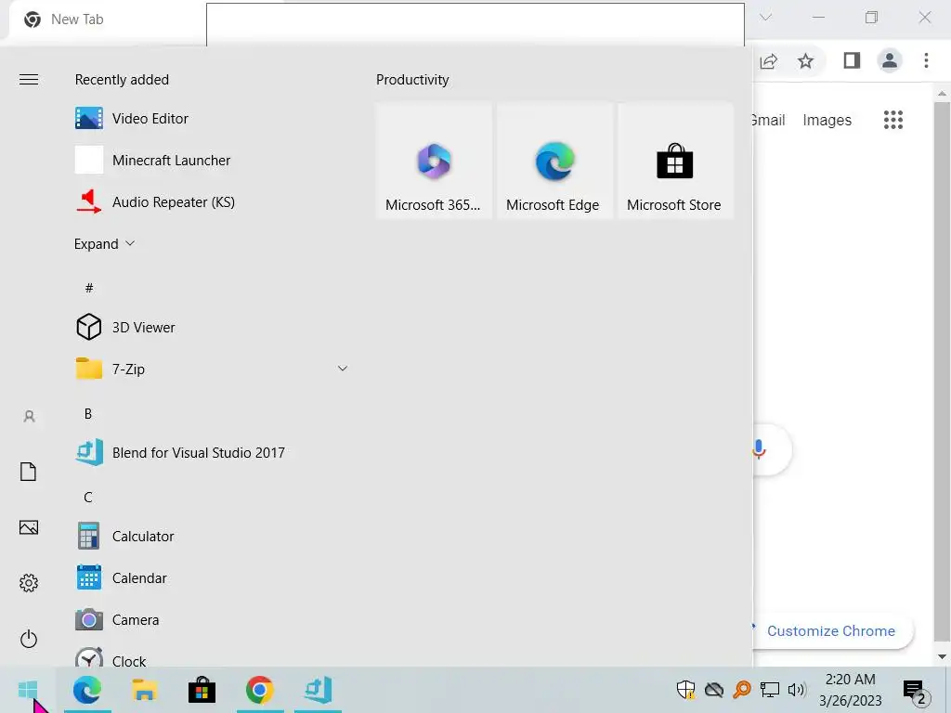Click the Productivity group heading
Image resolution: width=951 pixels, height=713 pixels.
pyautogui.click(x=412, y=80)
